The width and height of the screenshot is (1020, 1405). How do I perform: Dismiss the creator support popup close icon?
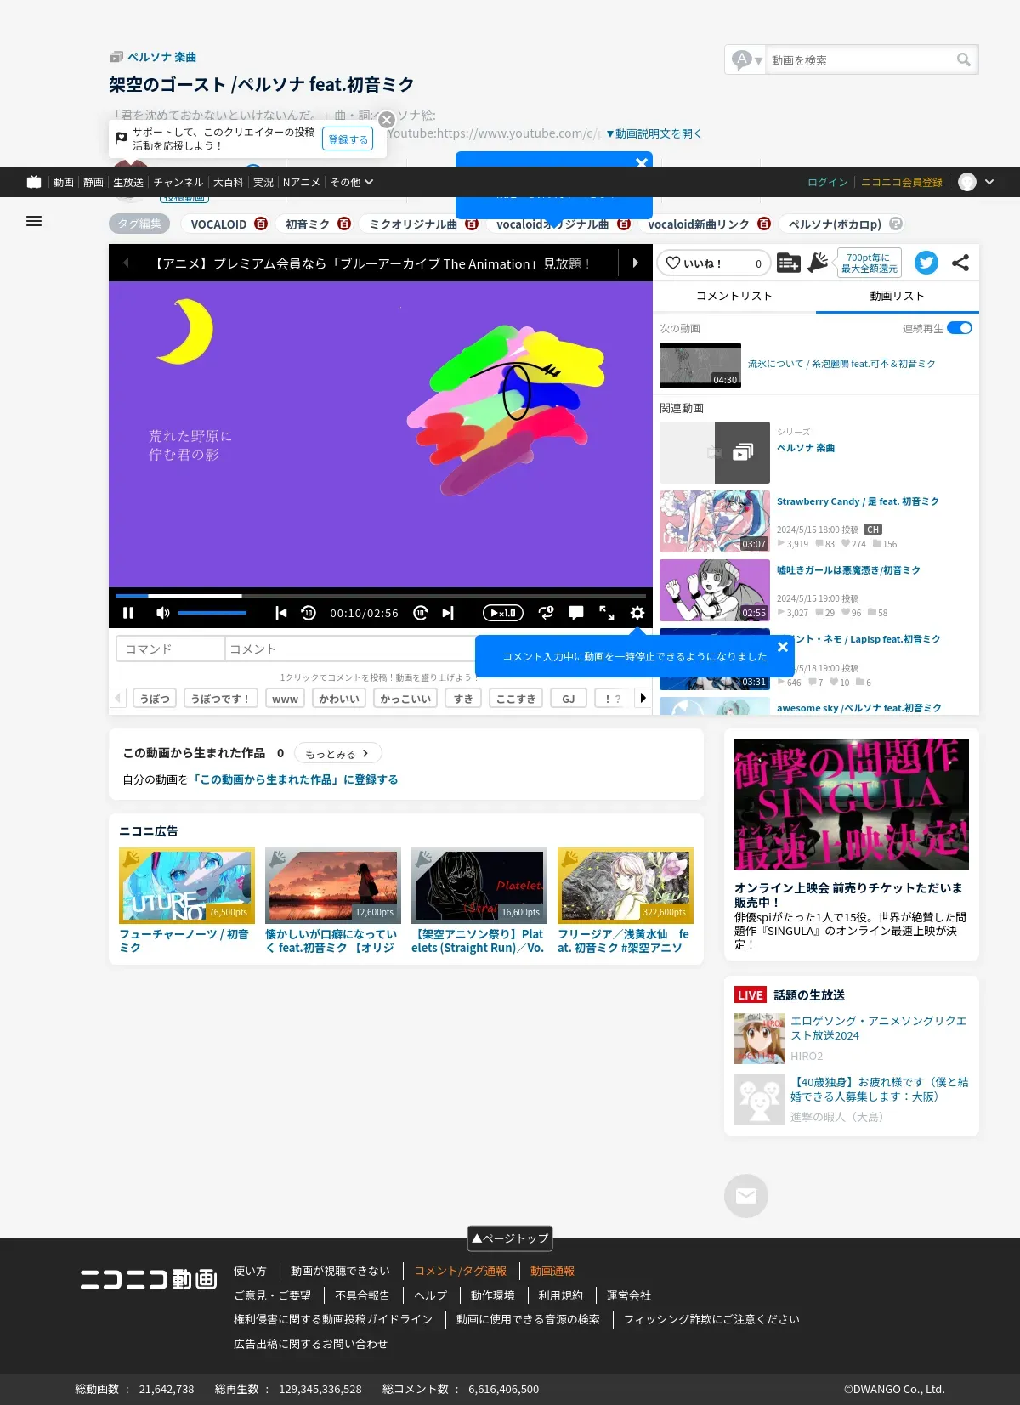pos(387,120)
